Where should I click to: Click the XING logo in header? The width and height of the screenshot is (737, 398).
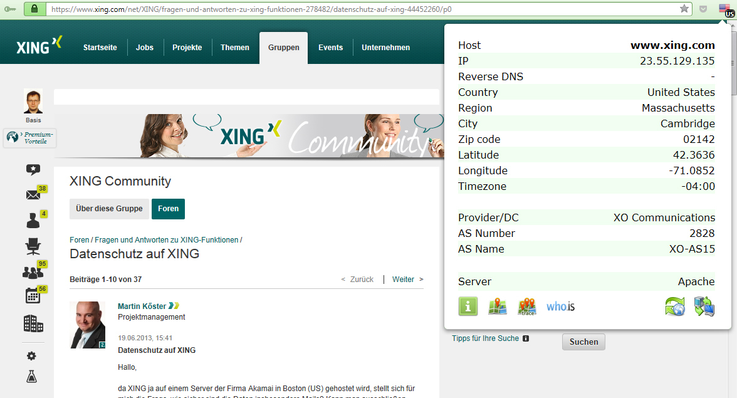[x=39, y=46]
